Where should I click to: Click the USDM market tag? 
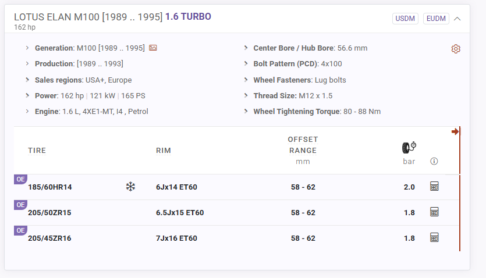(x=405, y=19)
